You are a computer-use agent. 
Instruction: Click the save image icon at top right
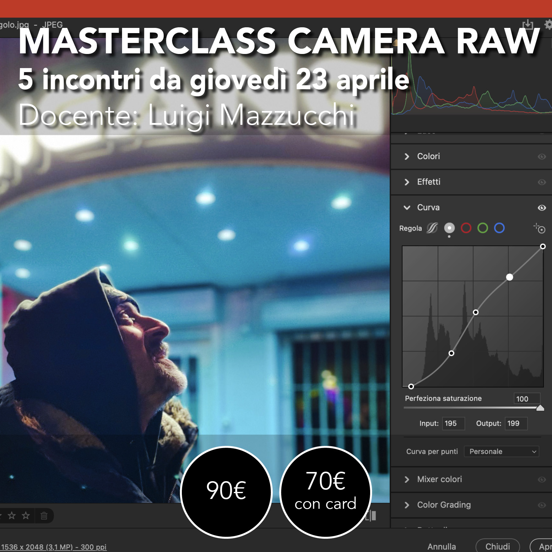[527, 24]
